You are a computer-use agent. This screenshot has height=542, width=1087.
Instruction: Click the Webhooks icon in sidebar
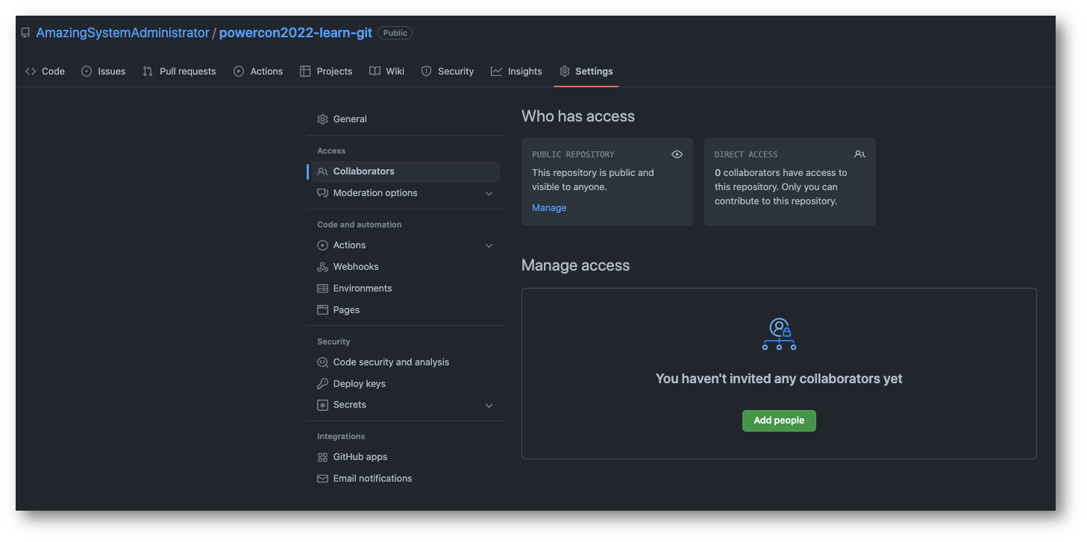322,267
